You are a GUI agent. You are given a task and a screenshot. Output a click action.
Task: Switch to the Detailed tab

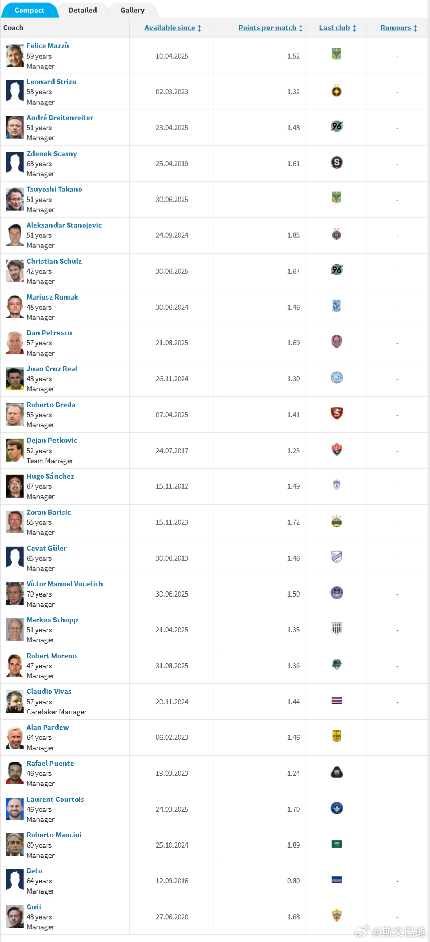(83, 10)
